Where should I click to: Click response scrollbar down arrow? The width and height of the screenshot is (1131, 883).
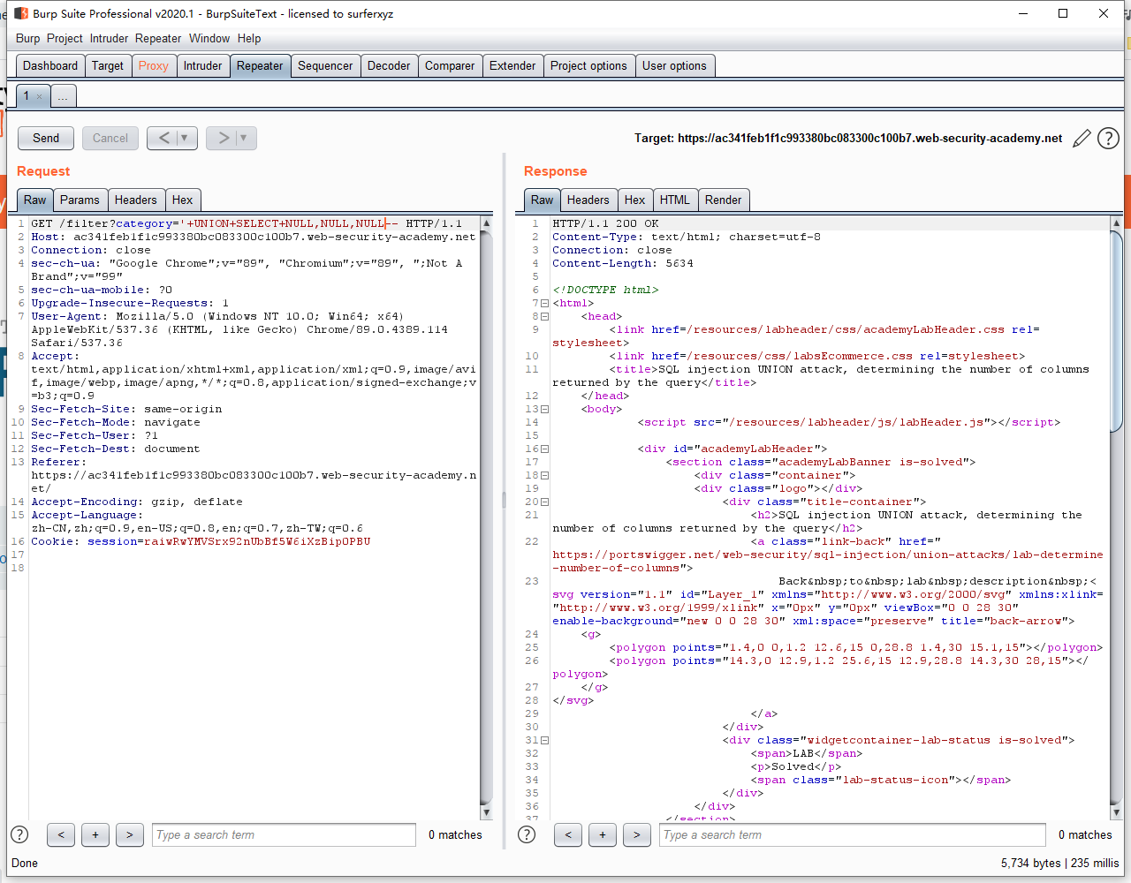click(1116, 812)
